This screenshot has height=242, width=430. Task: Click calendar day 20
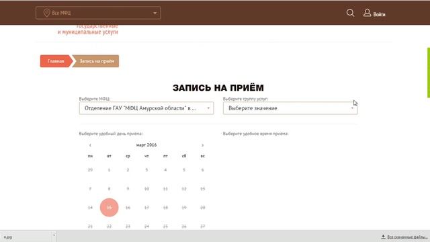click(203, 208)
